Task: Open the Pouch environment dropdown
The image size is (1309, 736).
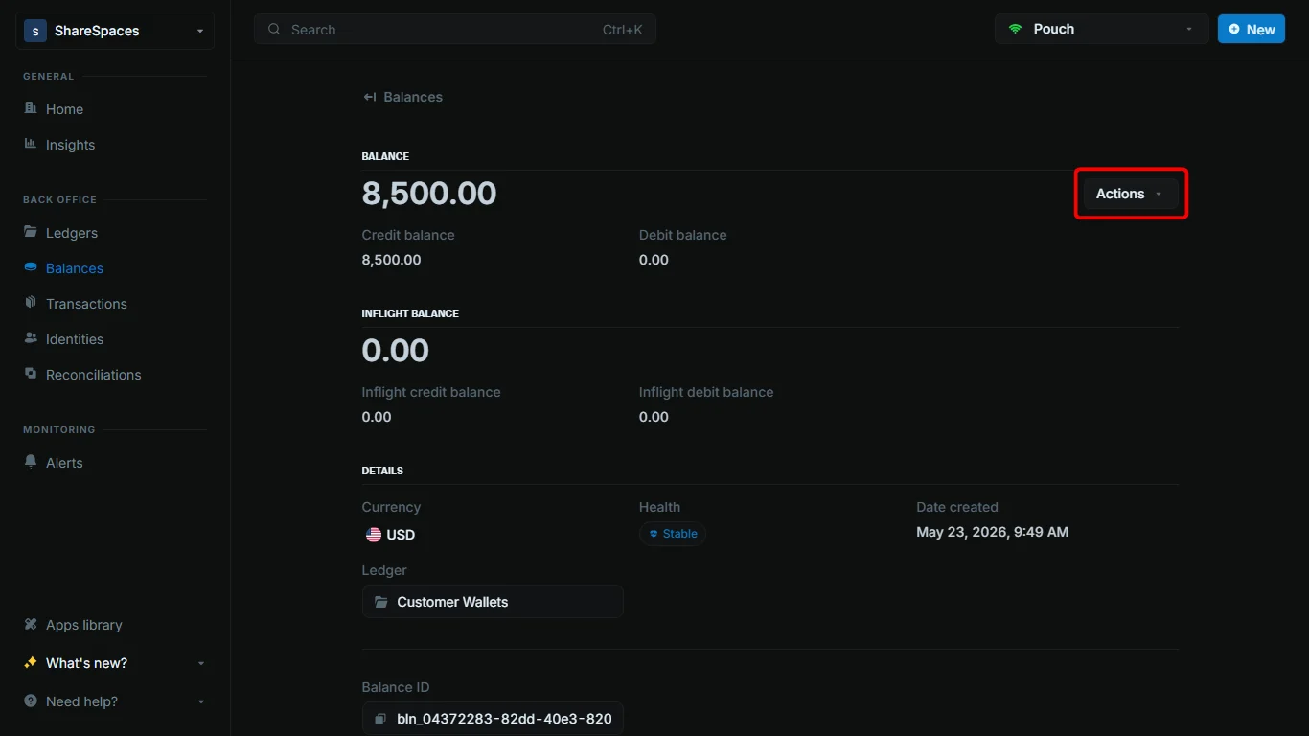Action: point(1101,29)
